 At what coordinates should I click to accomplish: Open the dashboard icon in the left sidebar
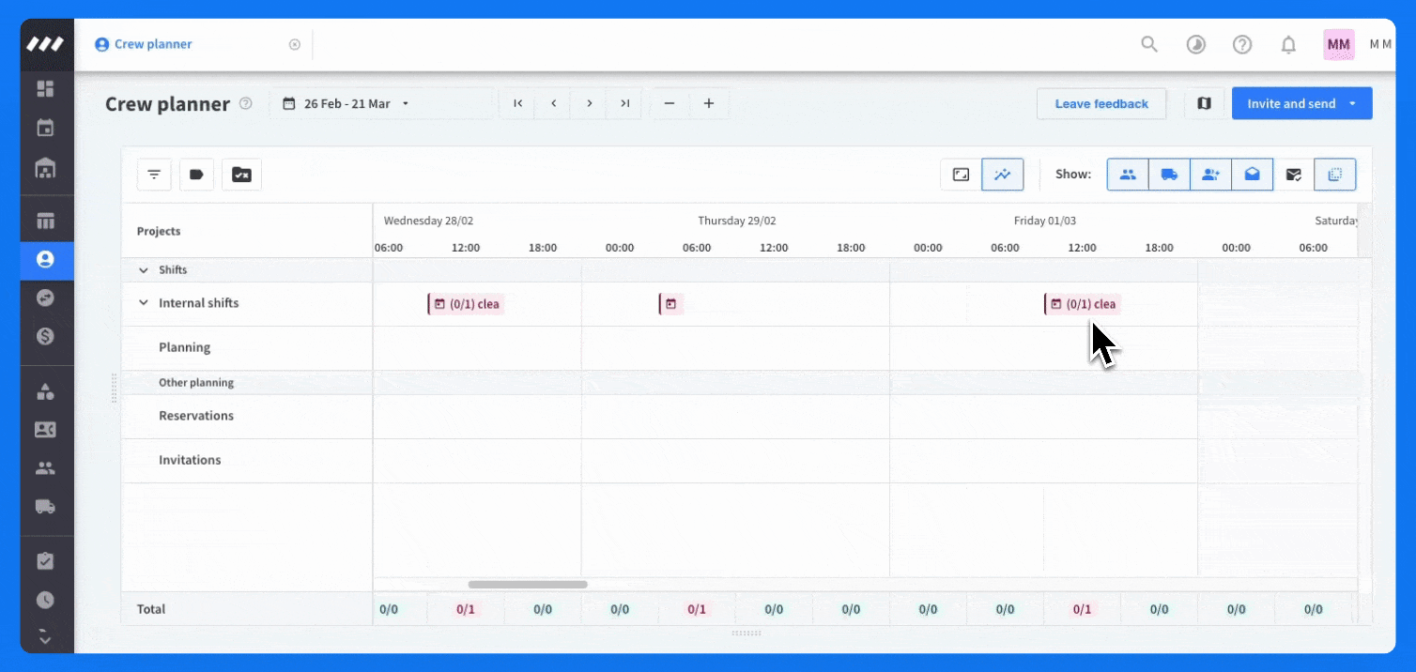(x=45, y=89)
